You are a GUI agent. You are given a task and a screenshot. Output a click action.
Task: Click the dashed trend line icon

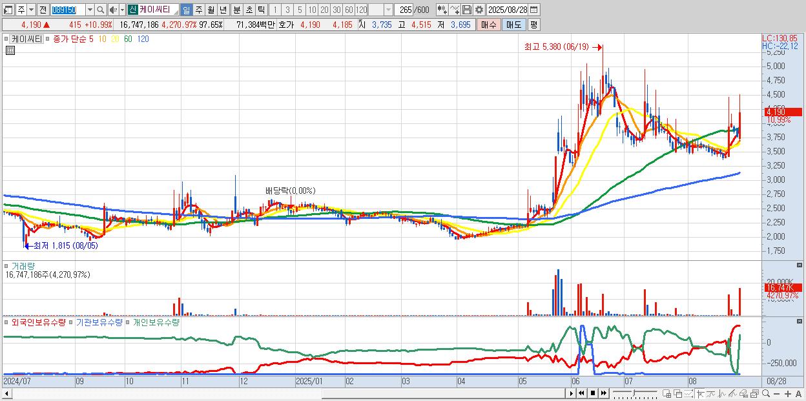688,393
